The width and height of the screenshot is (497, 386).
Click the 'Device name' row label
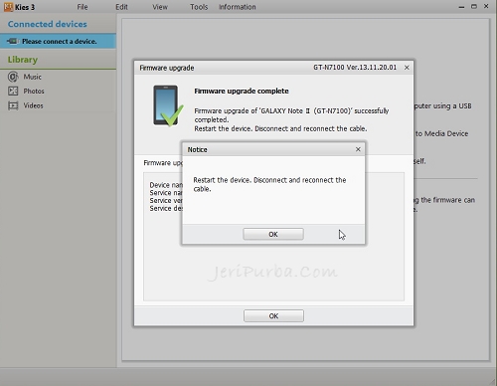pyautogui.click(x=166, y=185)
